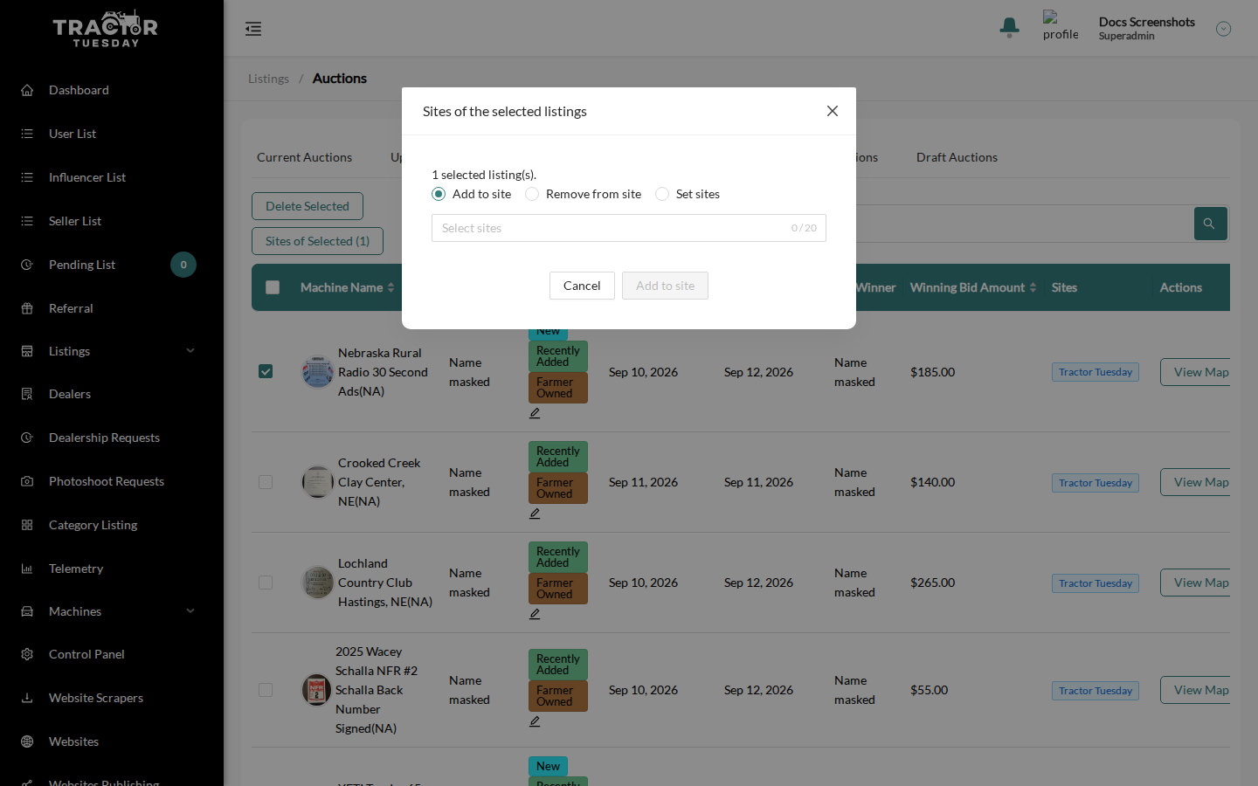The image size is (1258, 786).
Task: Expand the Machines sidebar submenu chevron
Action: [x=190, y=611]
